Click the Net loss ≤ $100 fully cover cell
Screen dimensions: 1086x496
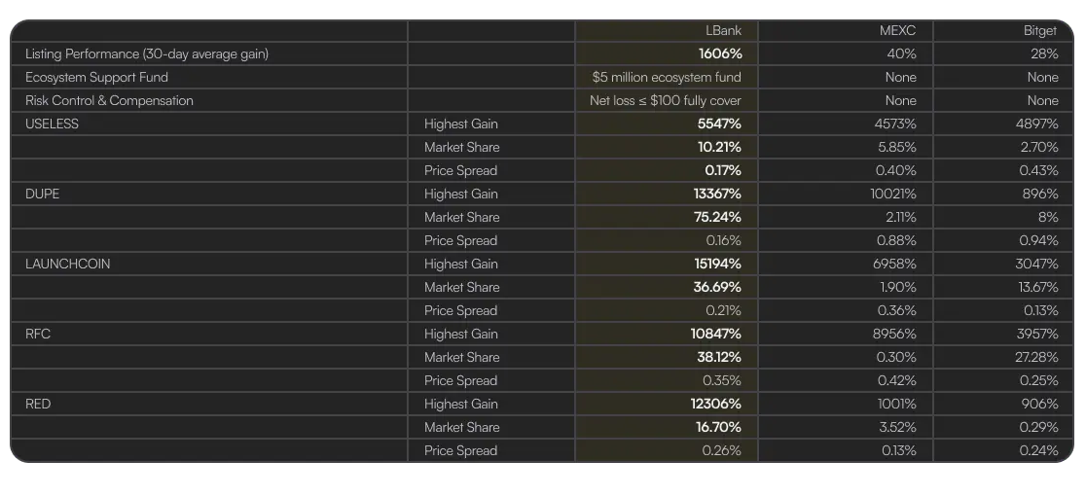pos(665,100)
